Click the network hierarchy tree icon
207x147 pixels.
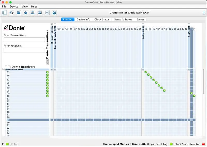tap(33, 13)
